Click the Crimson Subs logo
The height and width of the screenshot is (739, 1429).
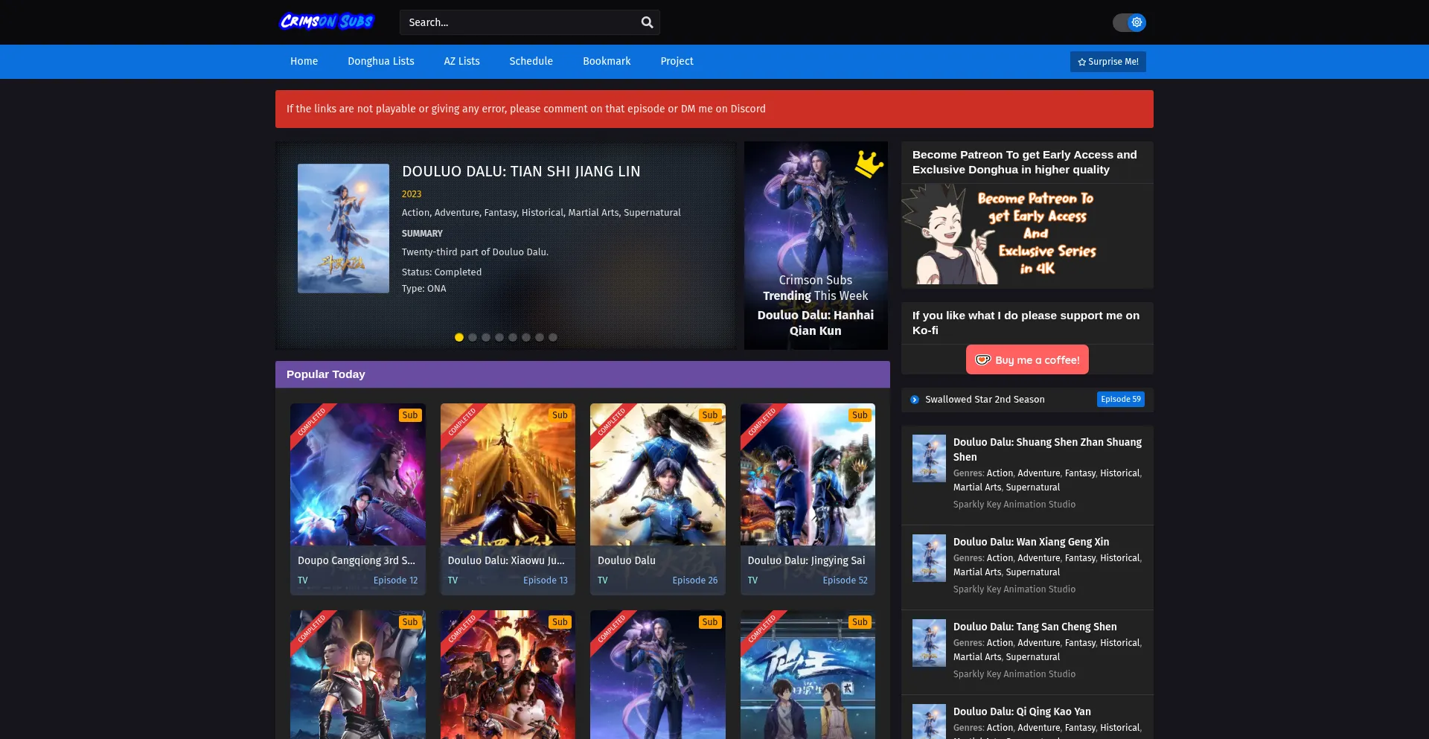(x=327, y=22)
